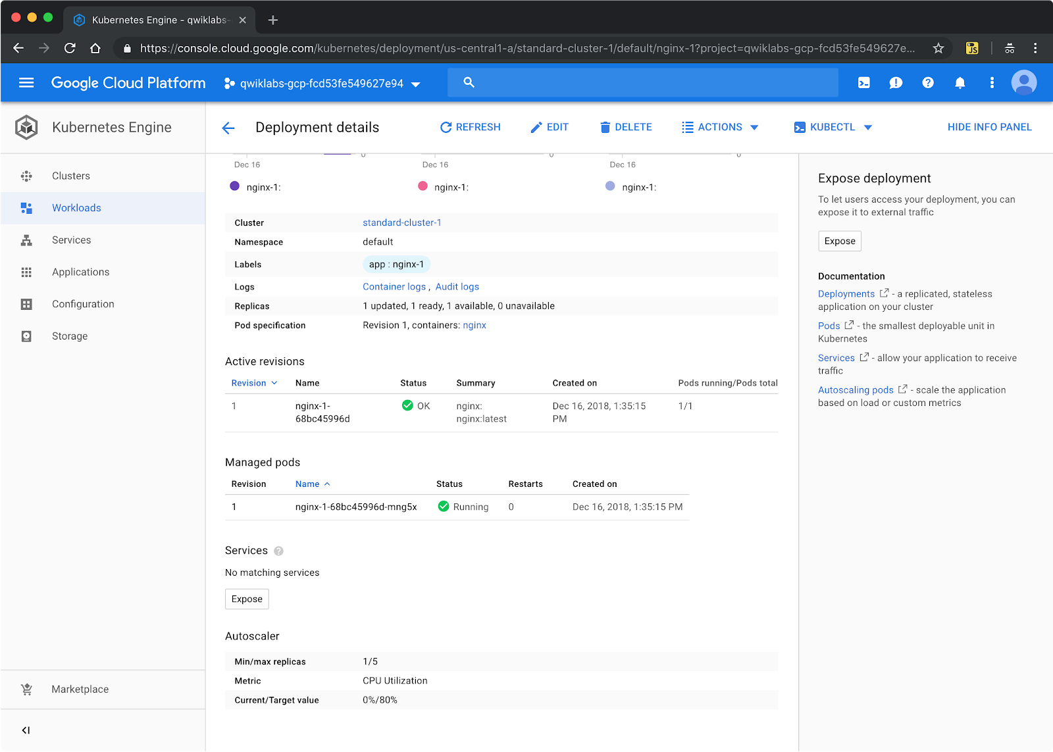The width and height of the screenshot is (1053, 752).
Task: Bookmark this page with the star
Action: pos(938,48)
